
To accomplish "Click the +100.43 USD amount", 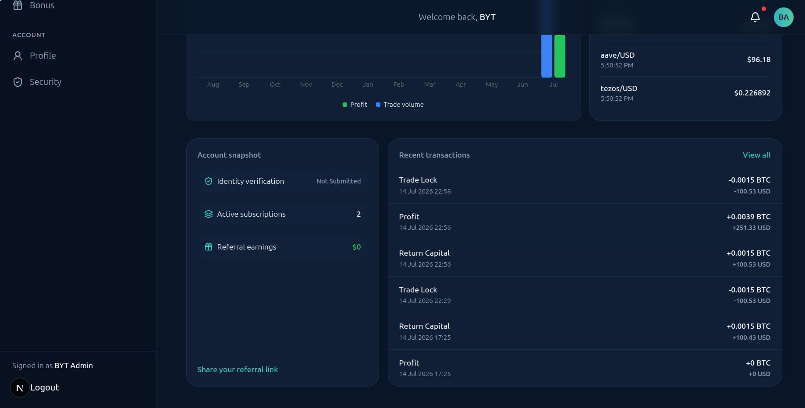I will coord(751,338).
